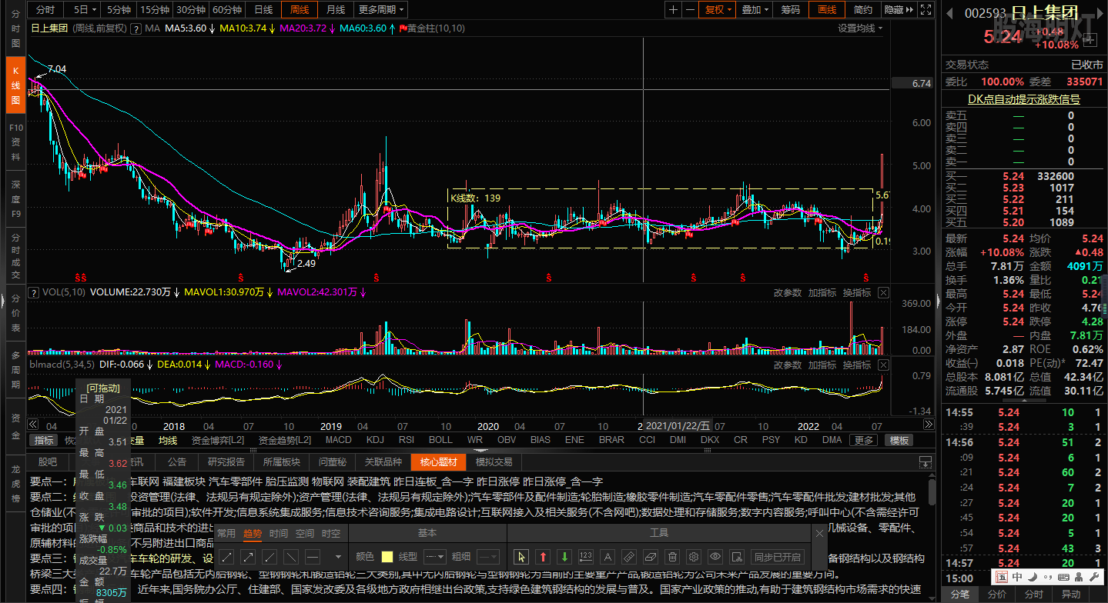Open the line thickness dropdown
1108x603 pixels.
488,556
